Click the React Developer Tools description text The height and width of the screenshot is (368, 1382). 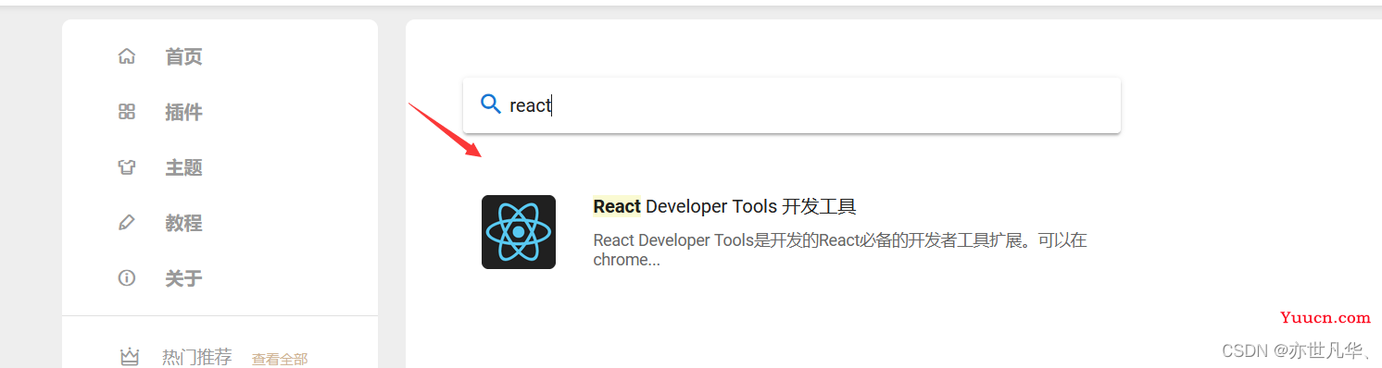(x=839, y=250)
